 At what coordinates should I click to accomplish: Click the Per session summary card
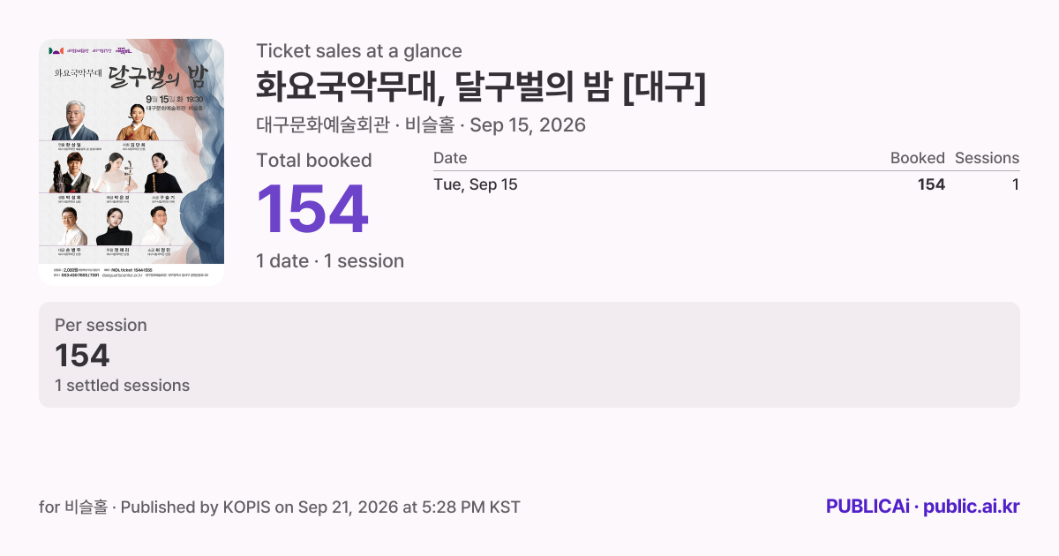coord(529,355)
